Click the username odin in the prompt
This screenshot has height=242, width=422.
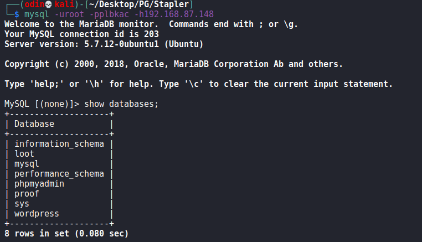[34, 4]
